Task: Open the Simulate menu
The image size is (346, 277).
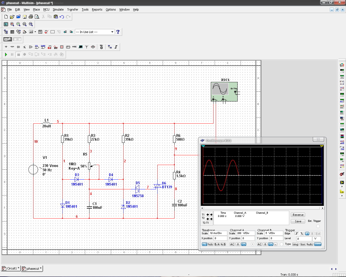Action: coord(58,9)
